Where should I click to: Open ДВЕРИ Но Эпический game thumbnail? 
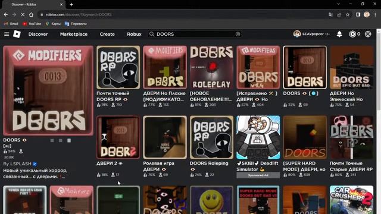click(x=351, y=67)
